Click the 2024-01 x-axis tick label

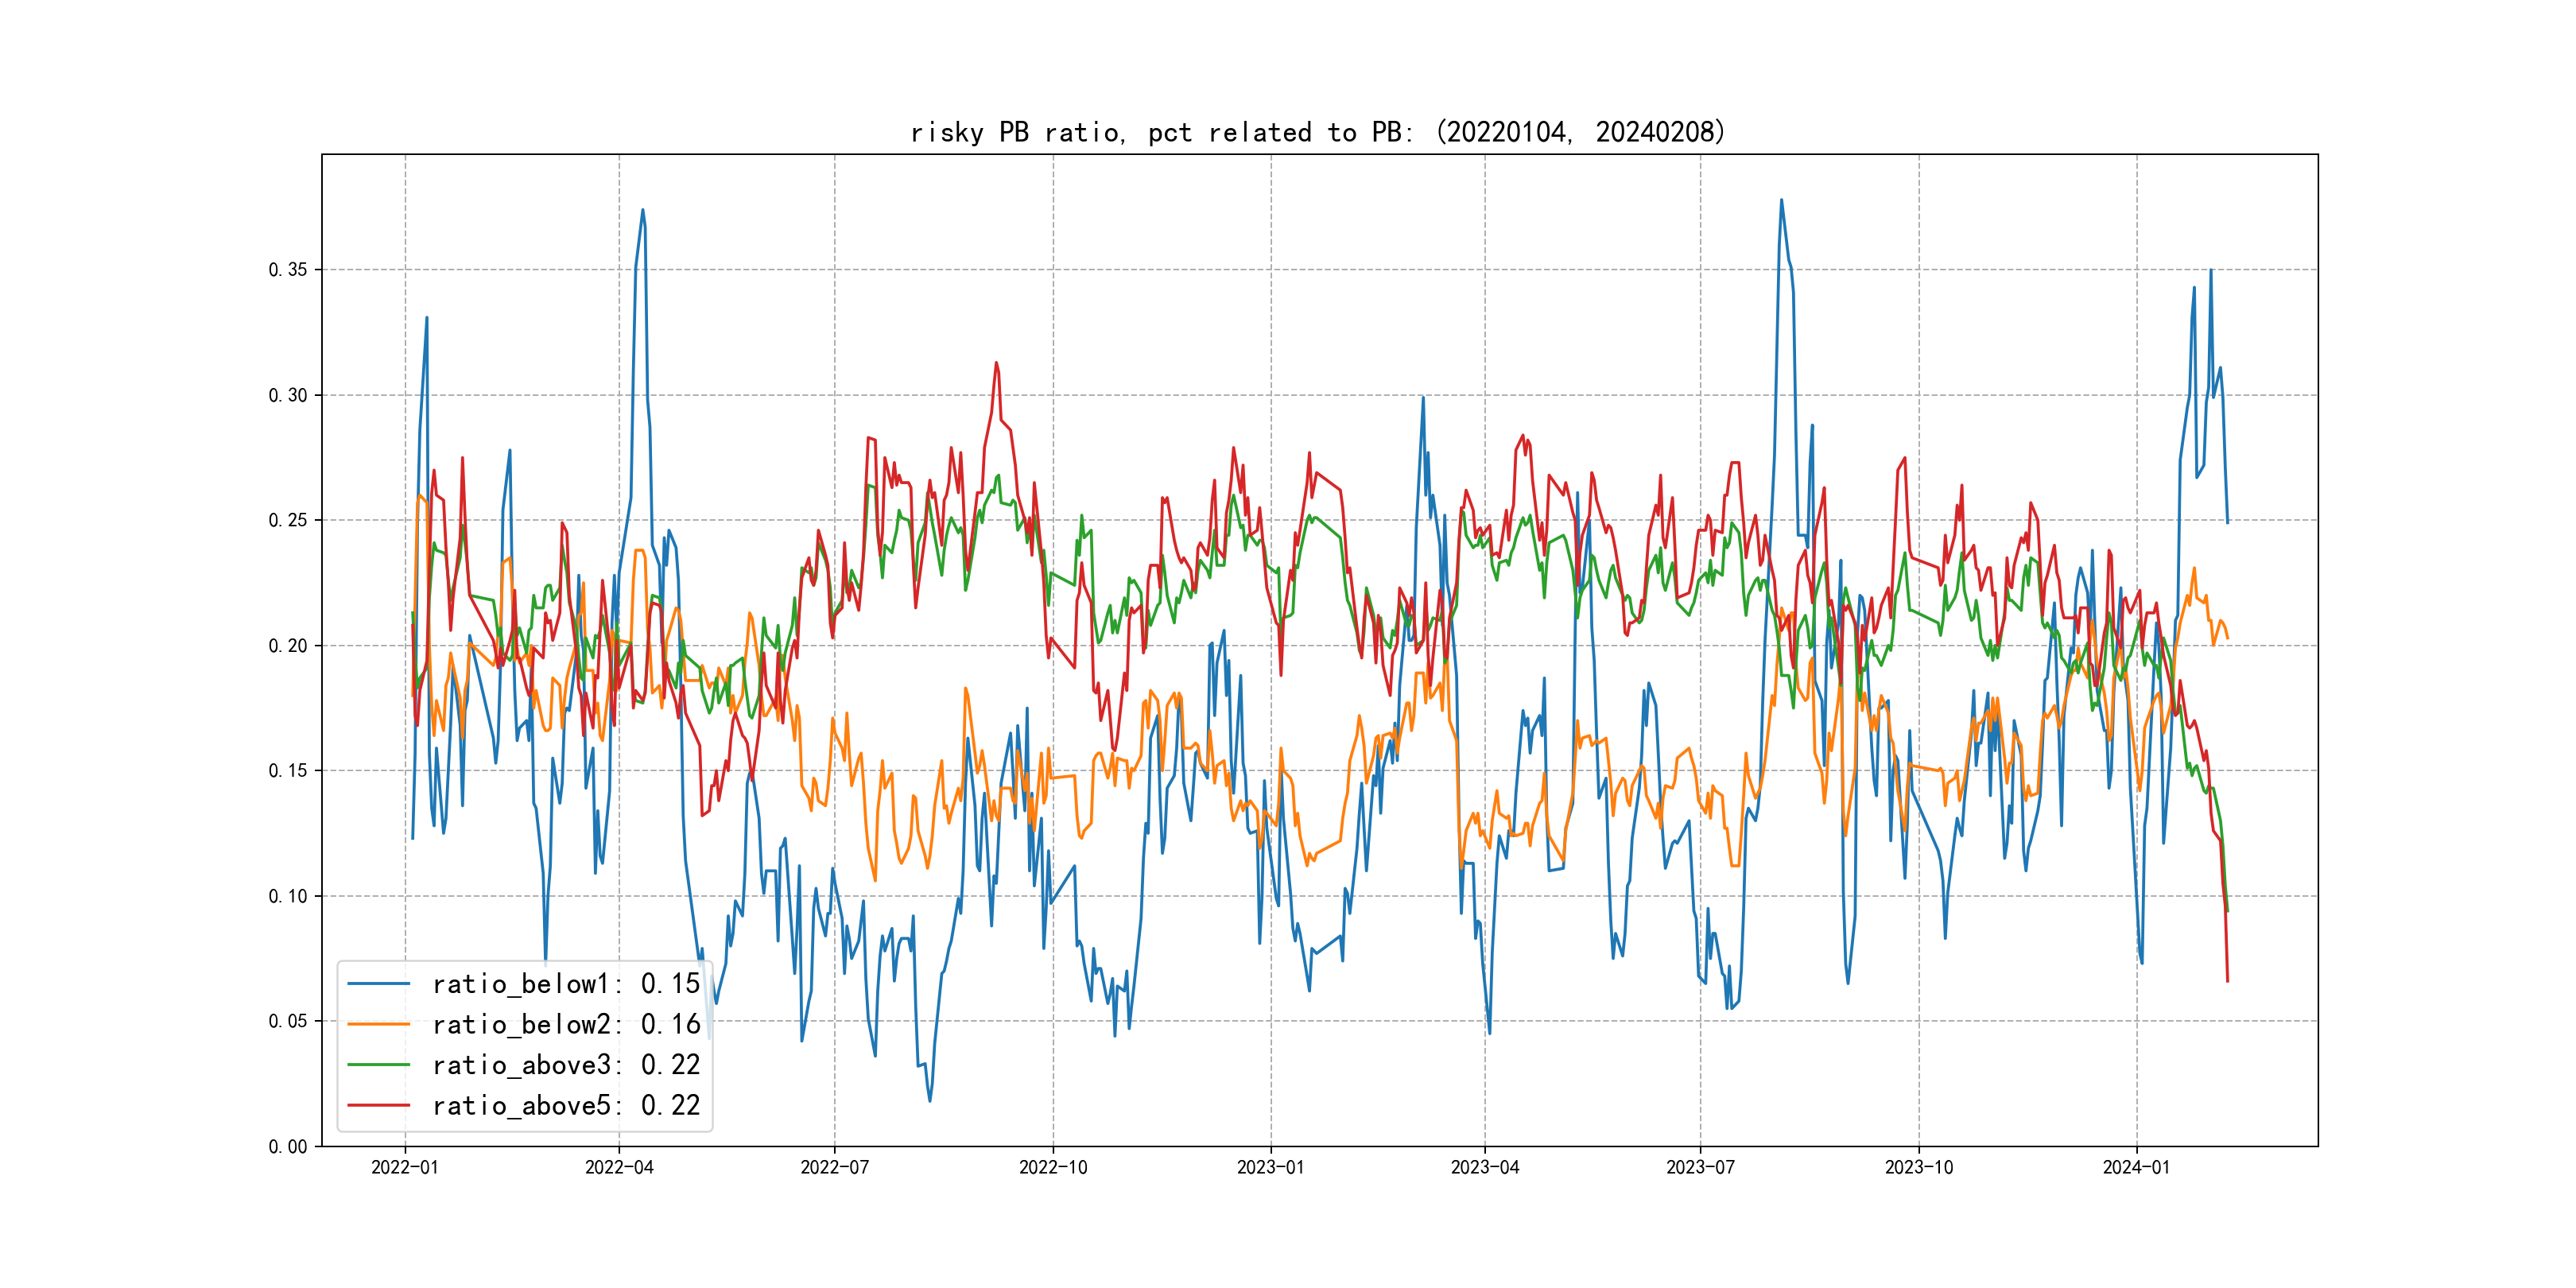pyautogui.click(x=2136, y=1167)
